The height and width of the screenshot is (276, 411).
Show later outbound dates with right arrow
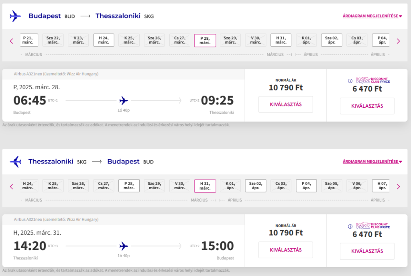pyautogui.click(x=398, y=41)
